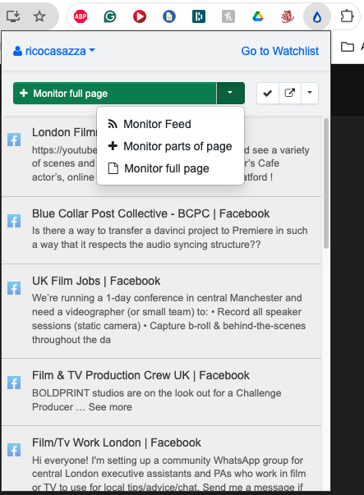Click Facebook icon beside UK Film Jobs
The height and width of the screenshot is (495, 364).
coord(14,288)
